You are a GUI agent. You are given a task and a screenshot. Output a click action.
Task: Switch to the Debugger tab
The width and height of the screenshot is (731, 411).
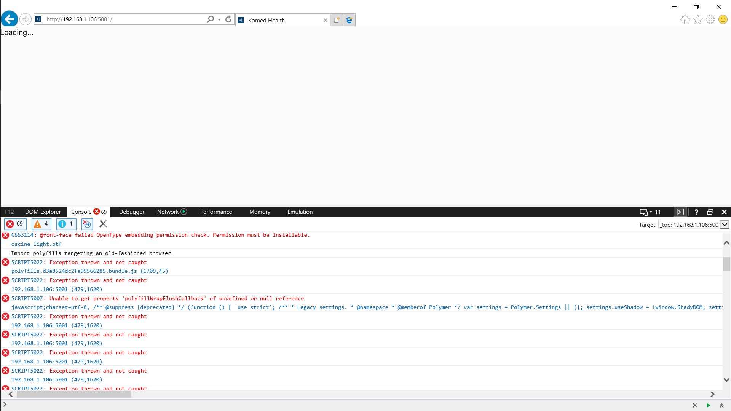pos(131,212)
